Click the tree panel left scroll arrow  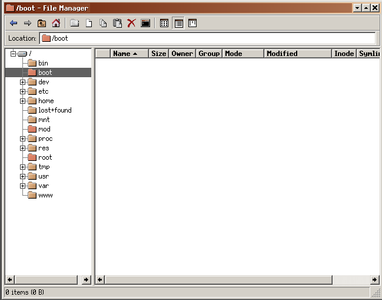10,280
